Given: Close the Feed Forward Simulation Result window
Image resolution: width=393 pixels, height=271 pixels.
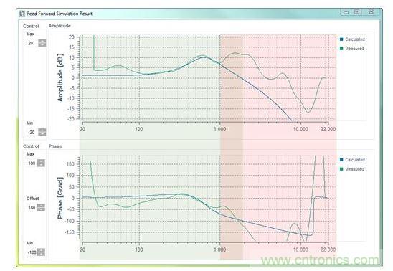Looking at the screenshot, I should coord(371,12).
